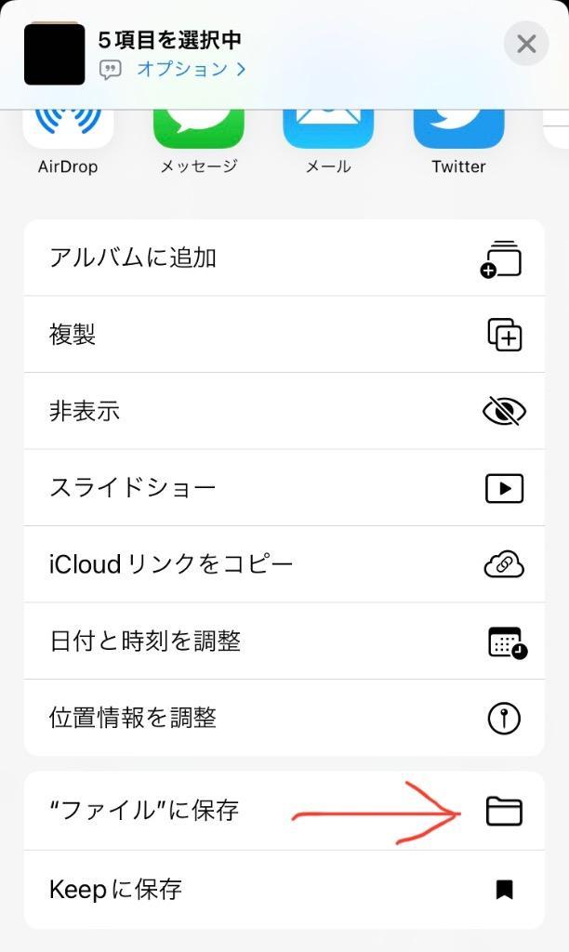
Task: Tap the location pin icon next to 位置情報を調整
Action: (x=503, y=718)
